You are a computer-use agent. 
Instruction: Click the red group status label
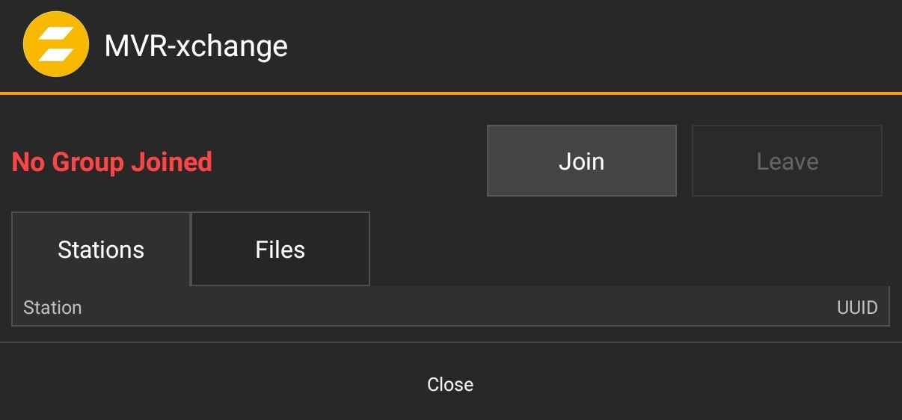112,161
